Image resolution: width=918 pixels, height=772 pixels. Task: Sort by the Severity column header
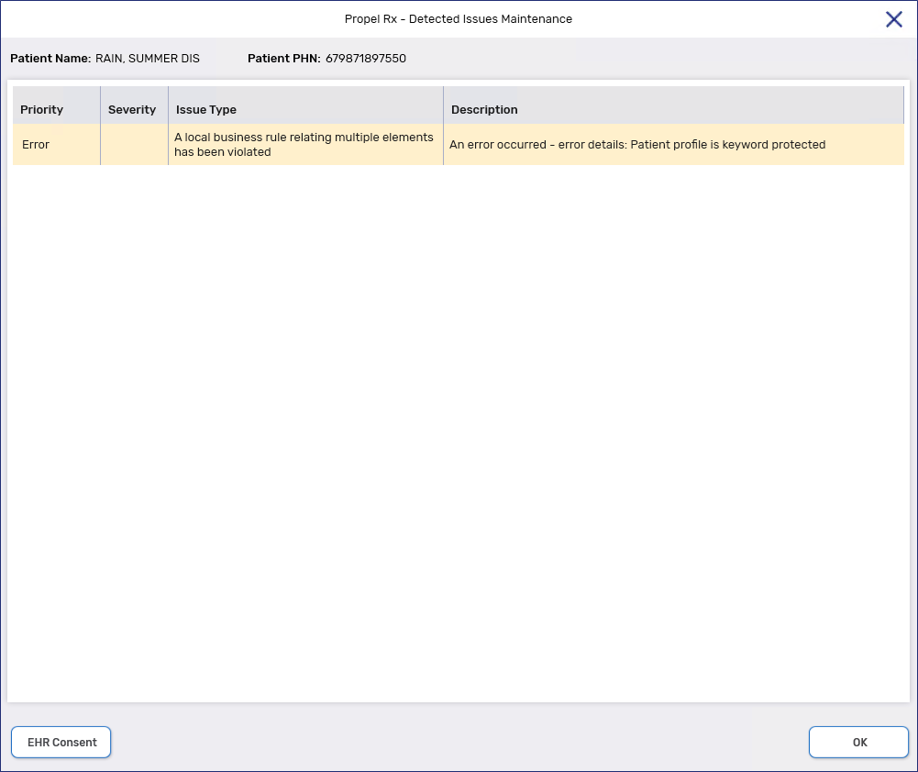(132, 109)
